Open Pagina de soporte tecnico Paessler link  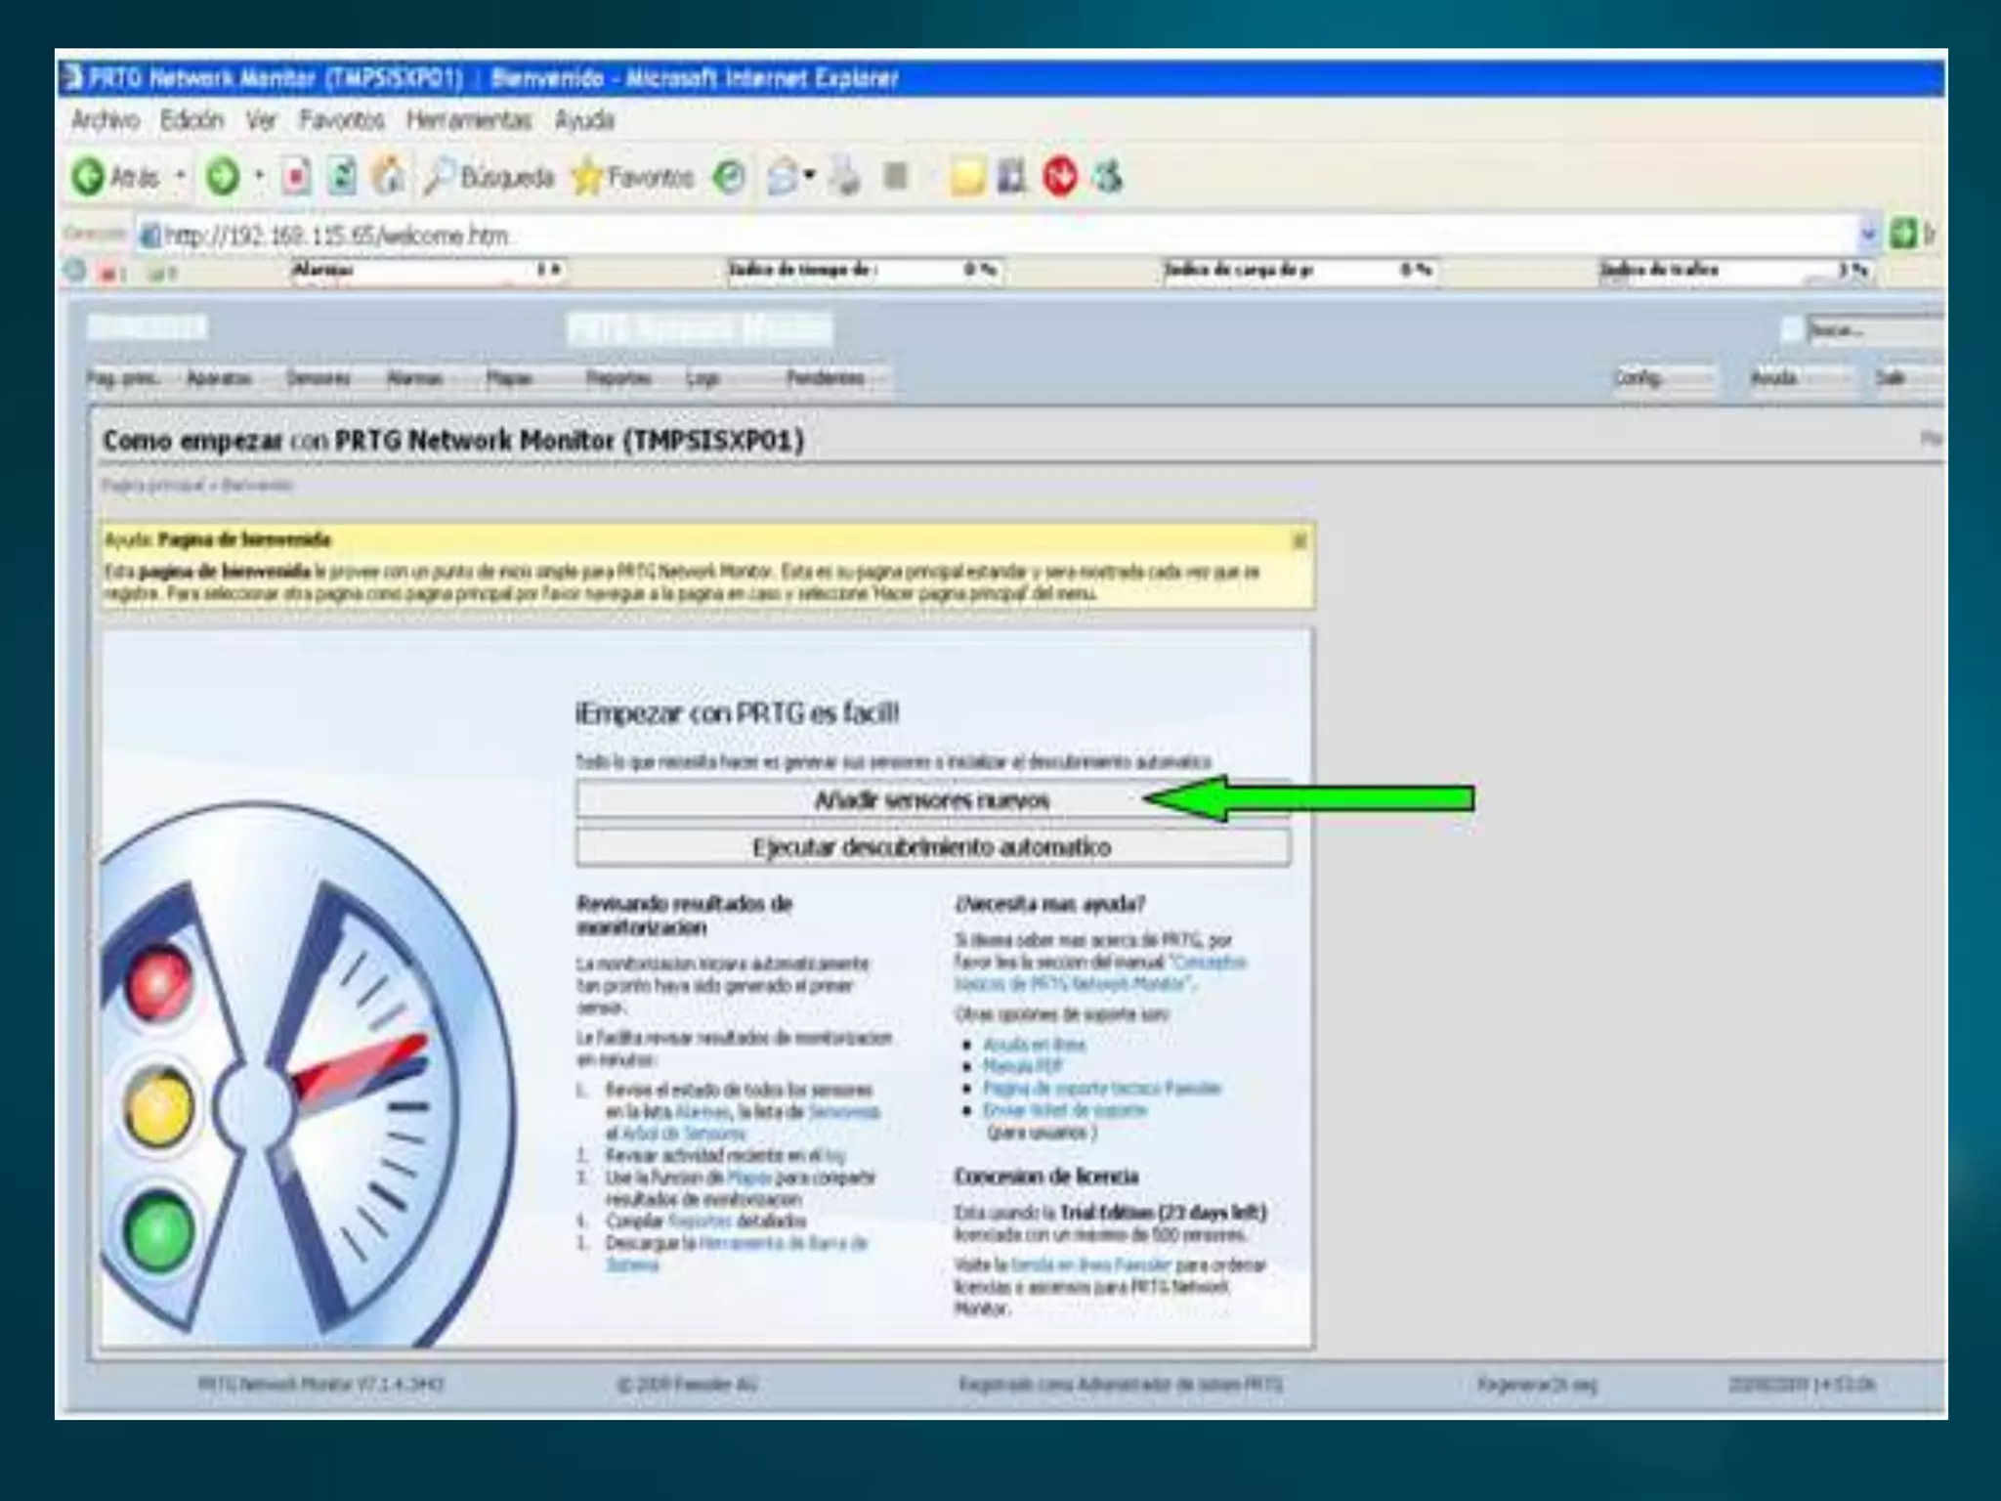[x=1101, y=1088]
